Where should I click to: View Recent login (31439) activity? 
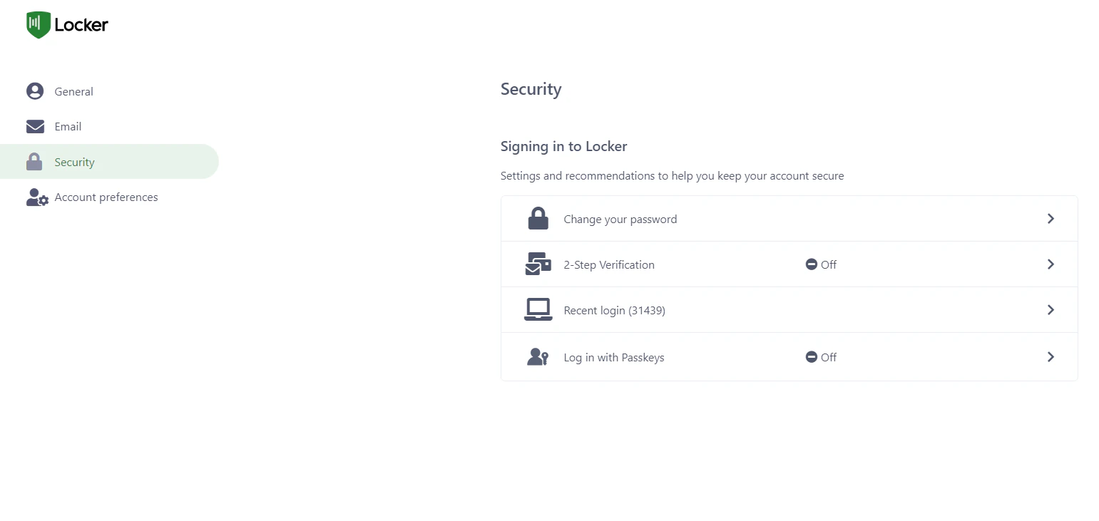[x=614, y=310]
